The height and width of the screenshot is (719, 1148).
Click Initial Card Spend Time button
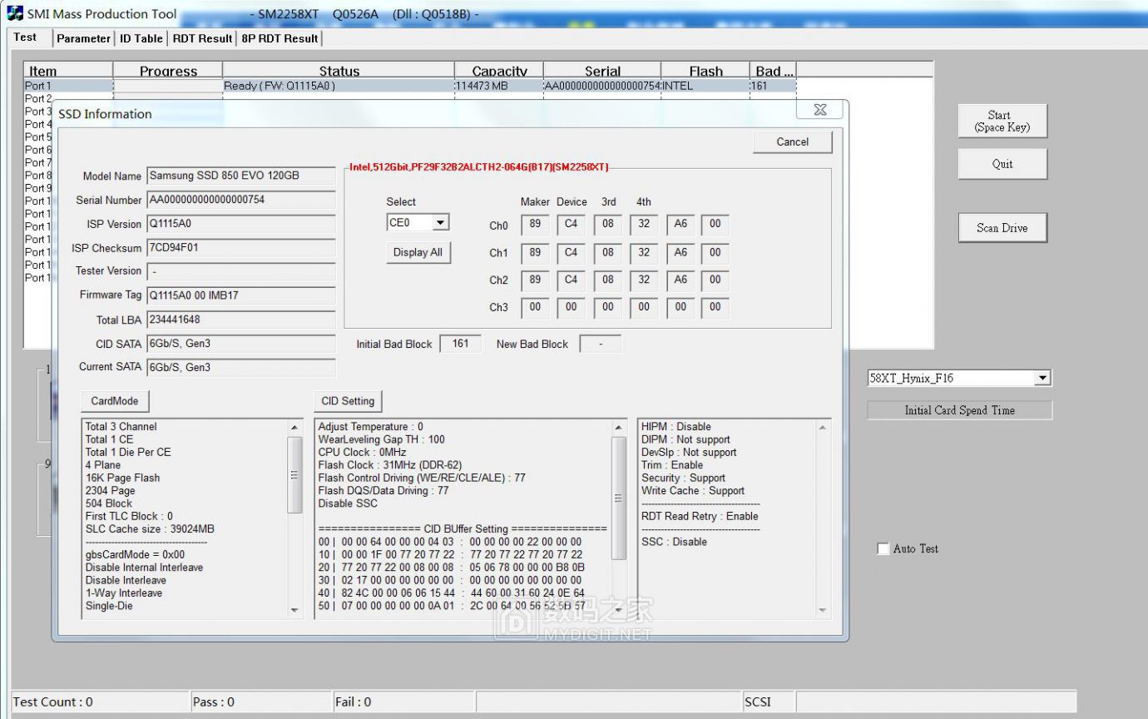(x=960, y=410)
